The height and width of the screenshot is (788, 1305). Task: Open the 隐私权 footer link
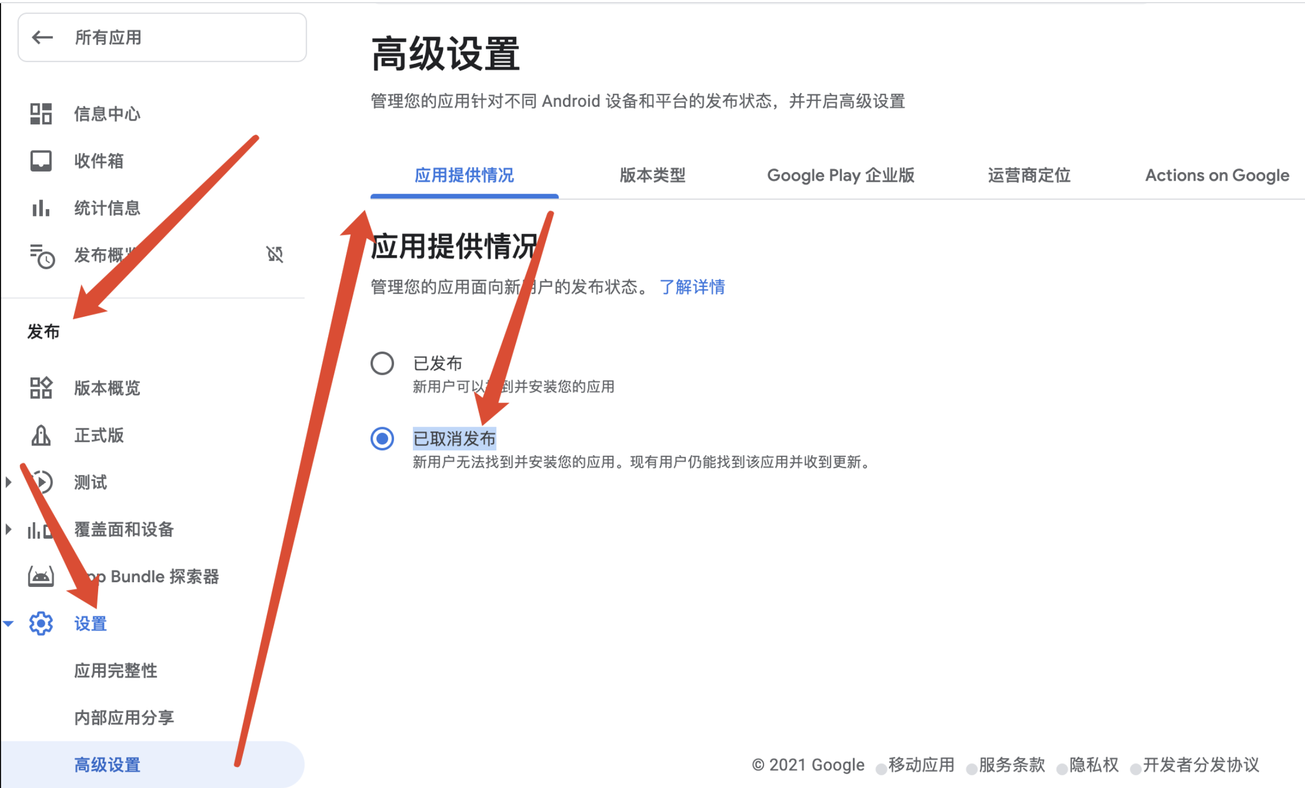(x=1094, y=765)
